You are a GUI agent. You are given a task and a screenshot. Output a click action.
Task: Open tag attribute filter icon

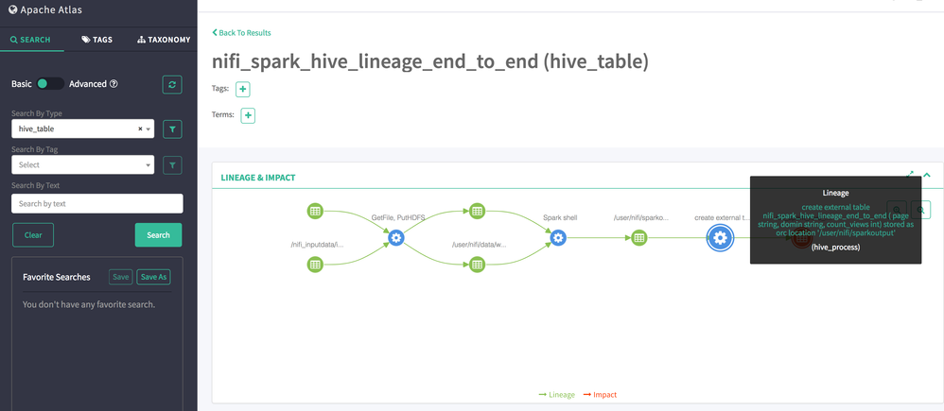pos(172,165)
